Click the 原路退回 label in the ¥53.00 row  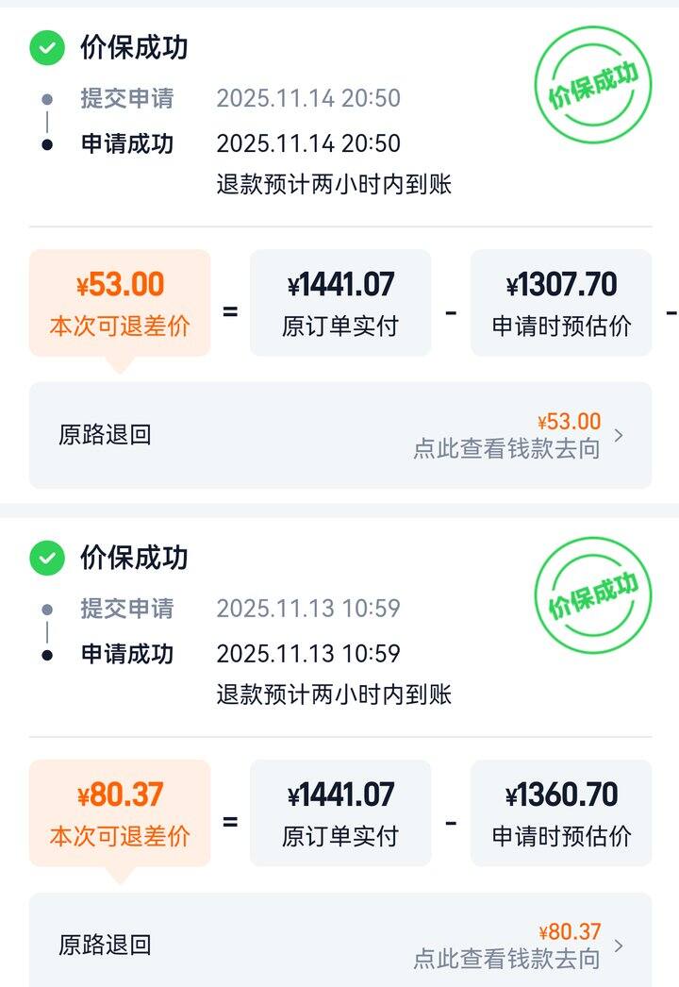click(x=105, y=435)
